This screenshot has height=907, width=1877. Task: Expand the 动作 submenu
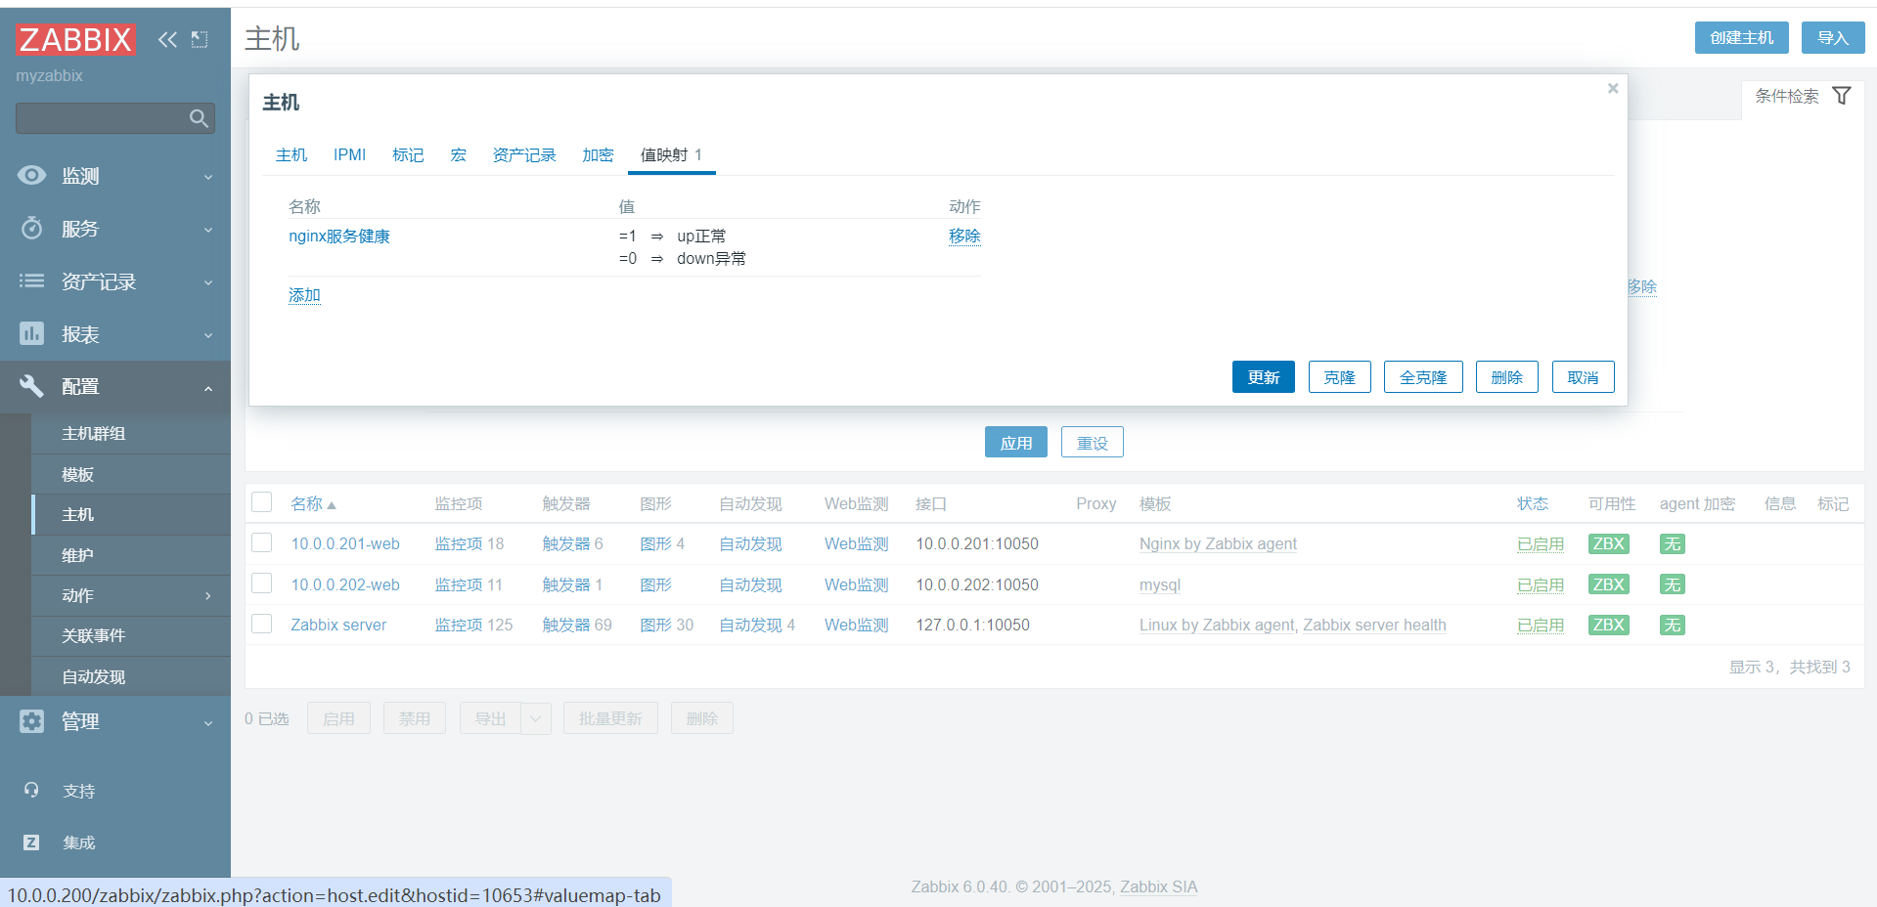(x=207, y=595)
